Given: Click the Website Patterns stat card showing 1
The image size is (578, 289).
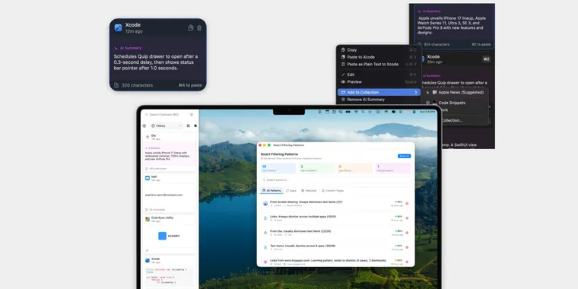Looking at the screenshot, I should pyautogui.click(x=393, y=169).
